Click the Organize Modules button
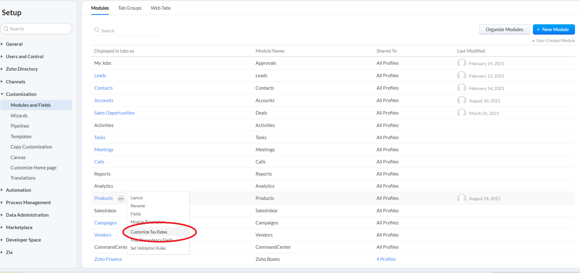 tap(504, 30)
